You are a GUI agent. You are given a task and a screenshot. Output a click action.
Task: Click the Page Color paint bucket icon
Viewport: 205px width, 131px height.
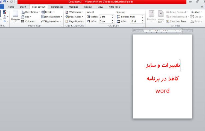pos(67,17)
